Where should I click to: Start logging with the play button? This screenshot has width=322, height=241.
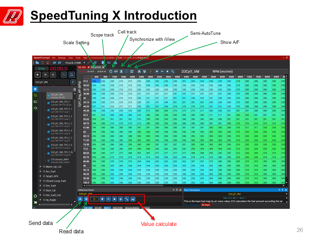38,75
